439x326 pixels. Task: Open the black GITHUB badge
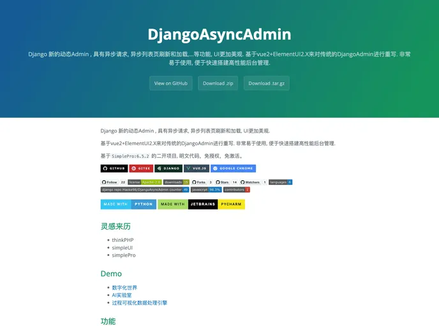(114, 169)
